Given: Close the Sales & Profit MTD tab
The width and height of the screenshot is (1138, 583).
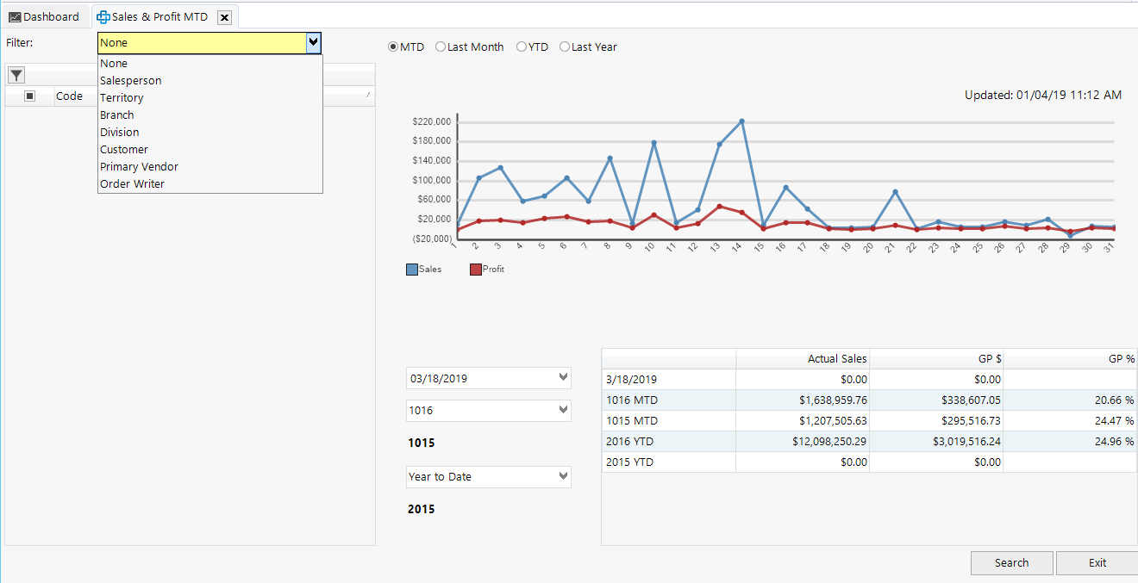Looking at the screenshot, I should coord(223,16).
